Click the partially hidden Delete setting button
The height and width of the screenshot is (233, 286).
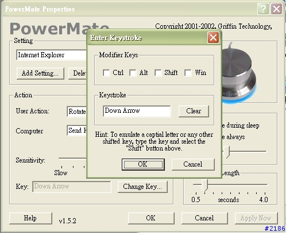coord(78,73)
